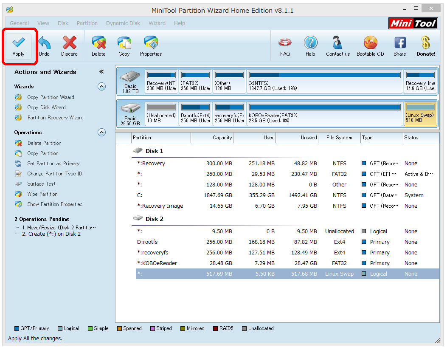This screenshot has height=350, width=447.
Task: Select the *:Recovery row
Action: (287, 164)
